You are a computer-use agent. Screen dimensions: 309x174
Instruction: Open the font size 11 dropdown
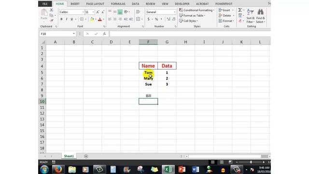(93, 12)
